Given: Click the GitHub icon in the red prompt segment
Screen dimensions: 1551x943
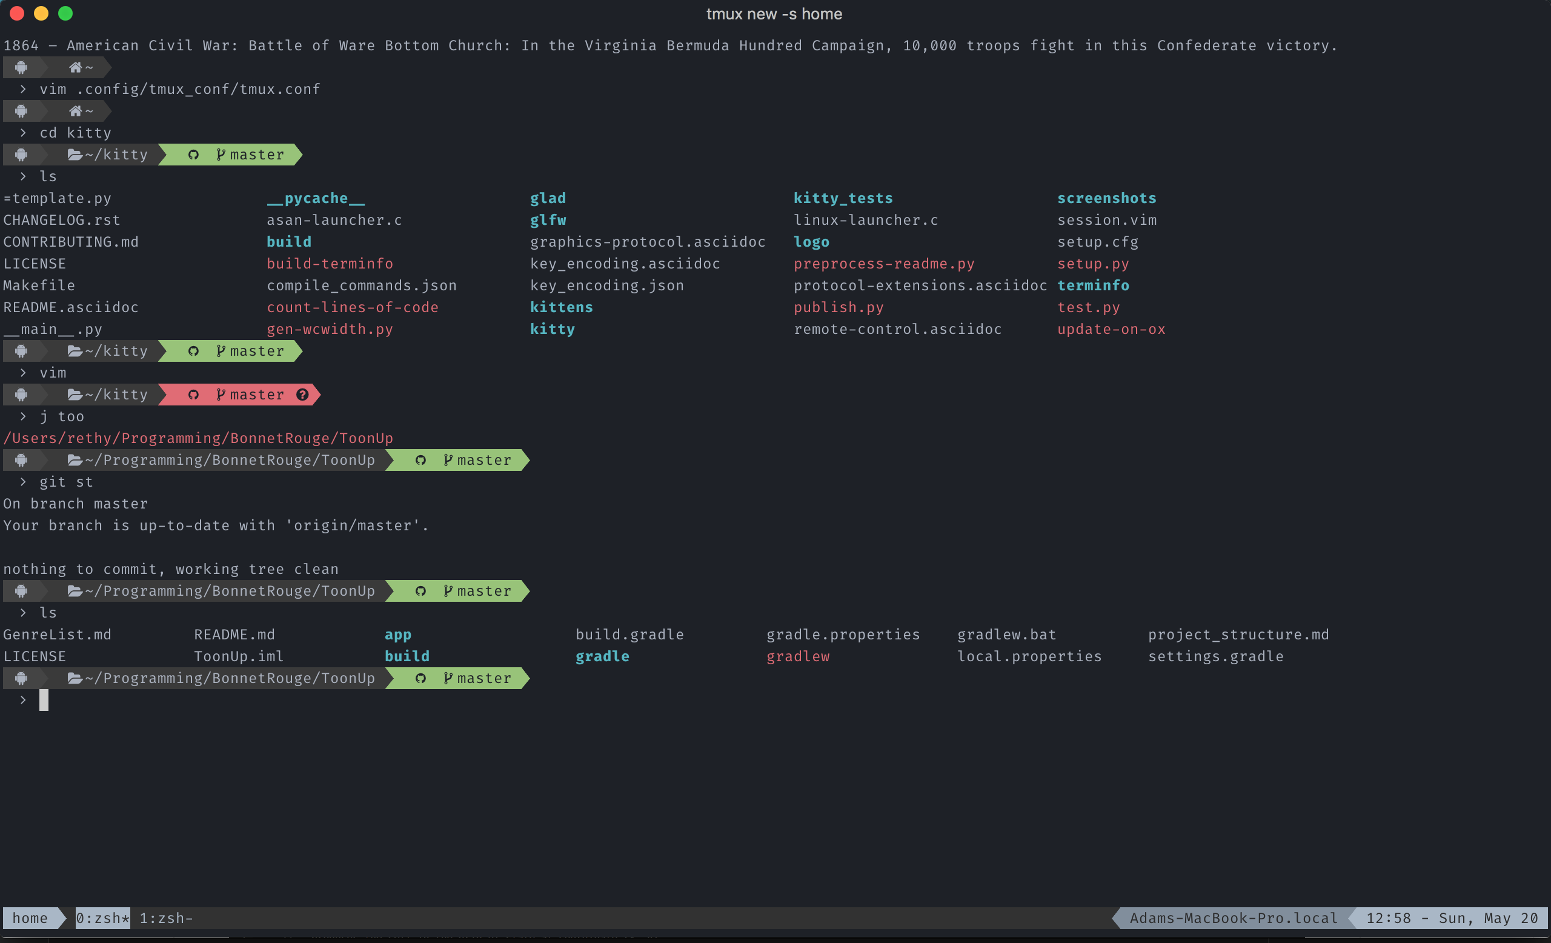Looking at the screenshot, I should tap(193, 395).
